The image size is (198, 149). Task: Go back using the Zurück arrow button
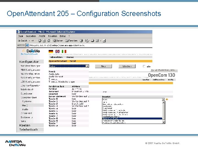23,41
